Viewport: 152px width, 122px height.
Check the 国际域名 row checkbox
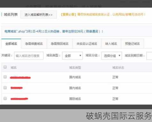(x=5, y=99)
